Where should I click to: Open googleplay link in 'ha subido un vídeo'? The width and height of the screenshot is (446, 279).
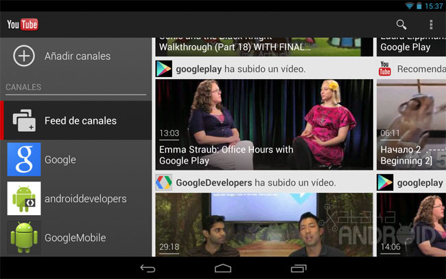(198, 69)
